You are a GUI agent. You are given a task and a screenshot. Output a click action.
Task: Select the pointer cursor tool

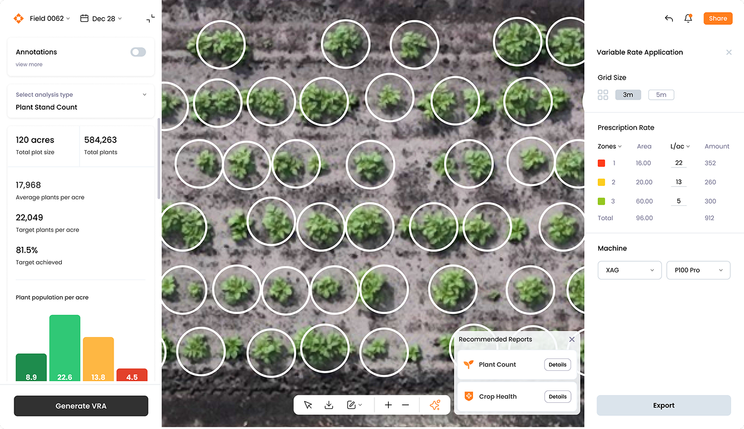tap(308, 405)
